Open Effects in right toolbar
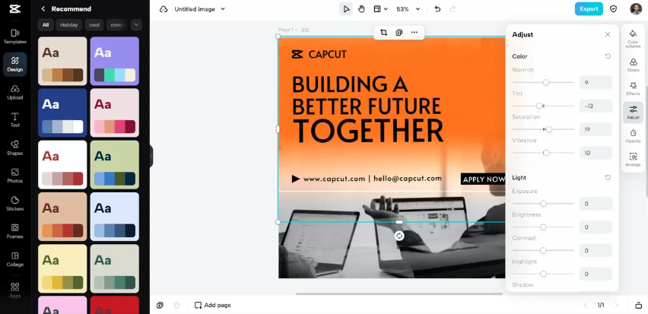Image resolution: width=648 pixels, height=314 pixels. click(633, 88)
